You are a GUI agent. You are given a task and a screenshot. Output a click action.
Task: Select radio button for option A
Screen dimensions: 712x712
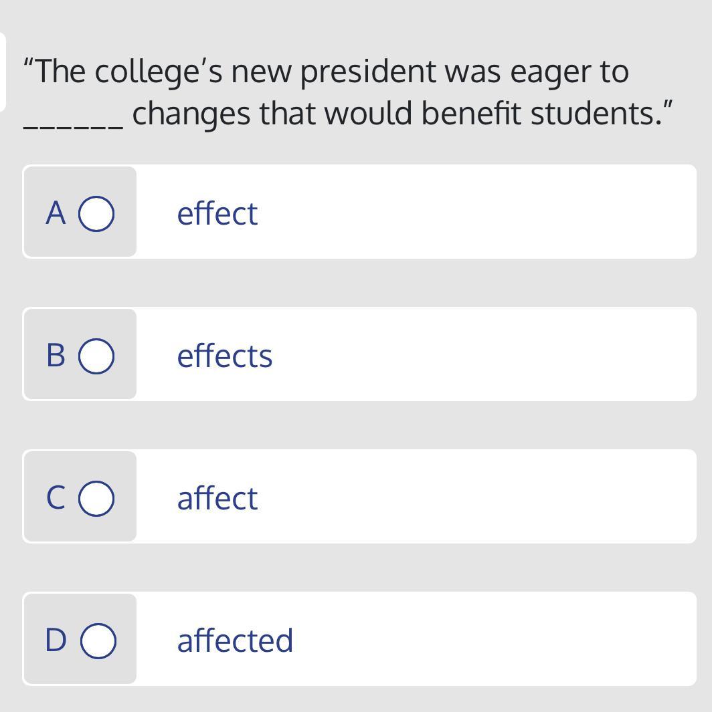[96, 213]
